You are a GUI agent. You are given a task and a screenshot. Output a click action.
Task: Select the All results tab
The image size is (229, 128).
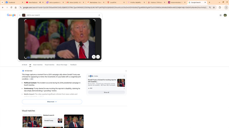(x=30, y=65)
